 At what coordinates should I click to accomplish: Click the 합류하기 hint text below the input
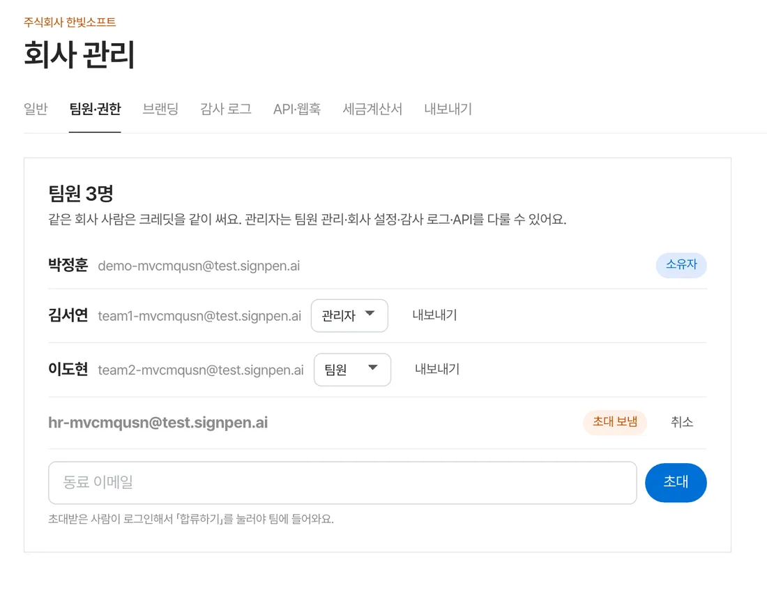[191, 519]
